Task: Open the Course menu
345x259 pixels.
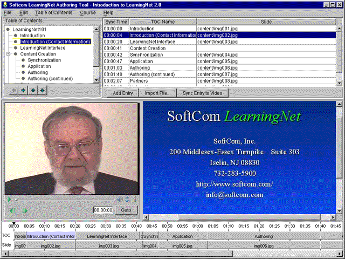Action: [x=88, y=12]
